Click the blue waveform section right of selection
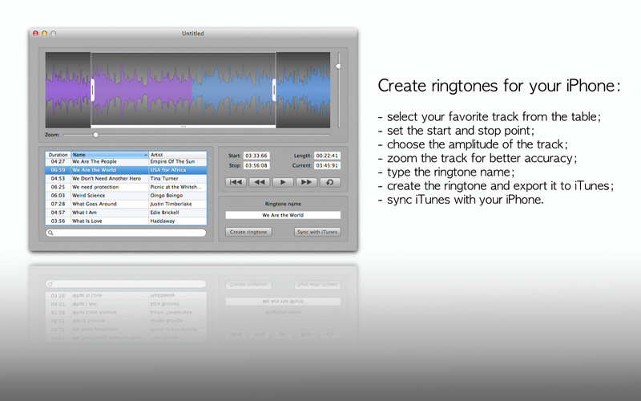This screenshot has height=401, width=641. (304, 90)
